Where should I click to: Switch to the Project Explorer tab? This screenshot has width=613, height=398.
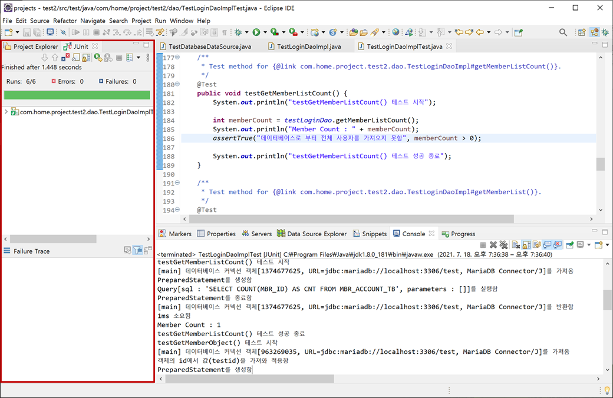click(31, 47)
